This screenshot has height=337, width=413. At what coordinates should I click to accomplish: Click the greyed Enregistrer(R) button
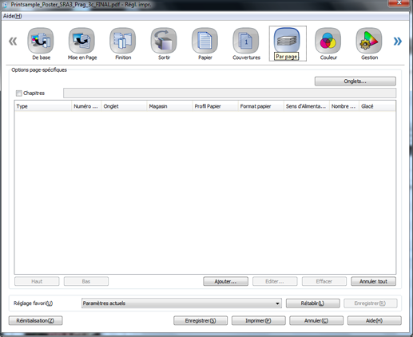(x=371, y=303)
